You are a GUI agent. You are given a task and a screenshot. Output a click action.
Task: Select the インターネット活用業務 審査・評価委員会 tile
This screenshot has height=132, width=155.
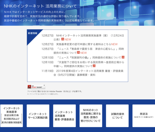(x=64, y=116)
